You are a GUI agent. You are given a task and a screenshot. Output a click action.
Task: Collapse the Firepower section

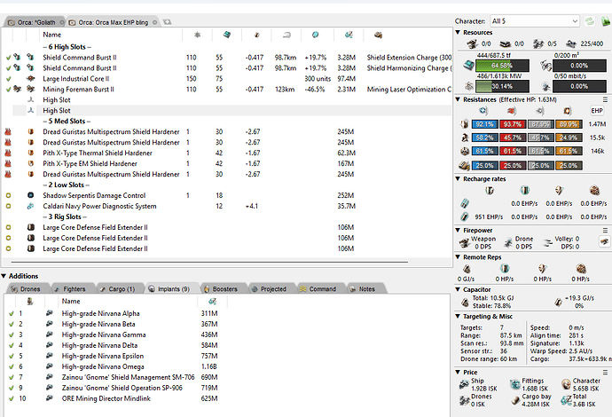coord(459,231)
